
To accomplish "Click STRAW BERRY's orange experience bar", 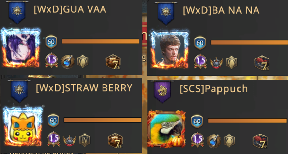I will point(103,120).
